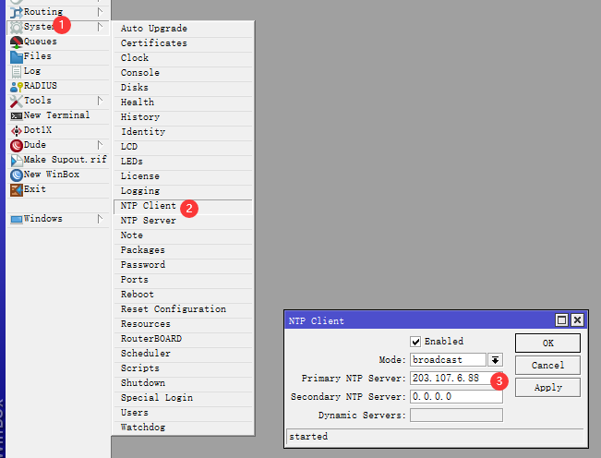This screenshot has width=601, height=458.
Task: Click the Make Supout.rif icon
Action: (17, 160)
